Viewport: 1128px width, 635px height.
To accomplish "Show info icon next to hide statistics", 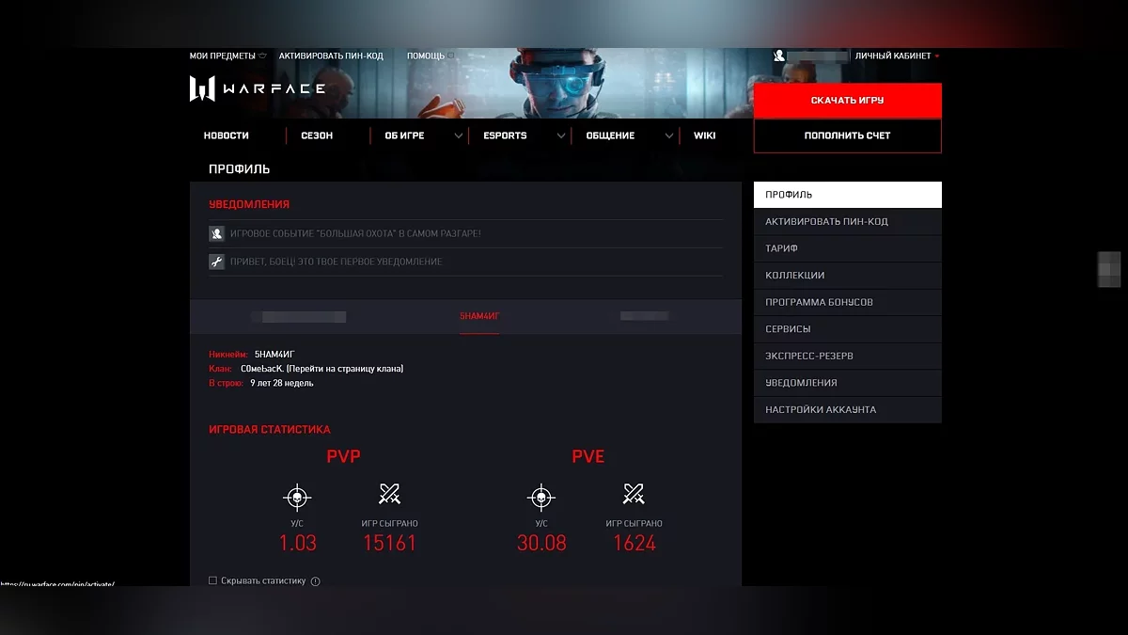I will coord(315,581).
